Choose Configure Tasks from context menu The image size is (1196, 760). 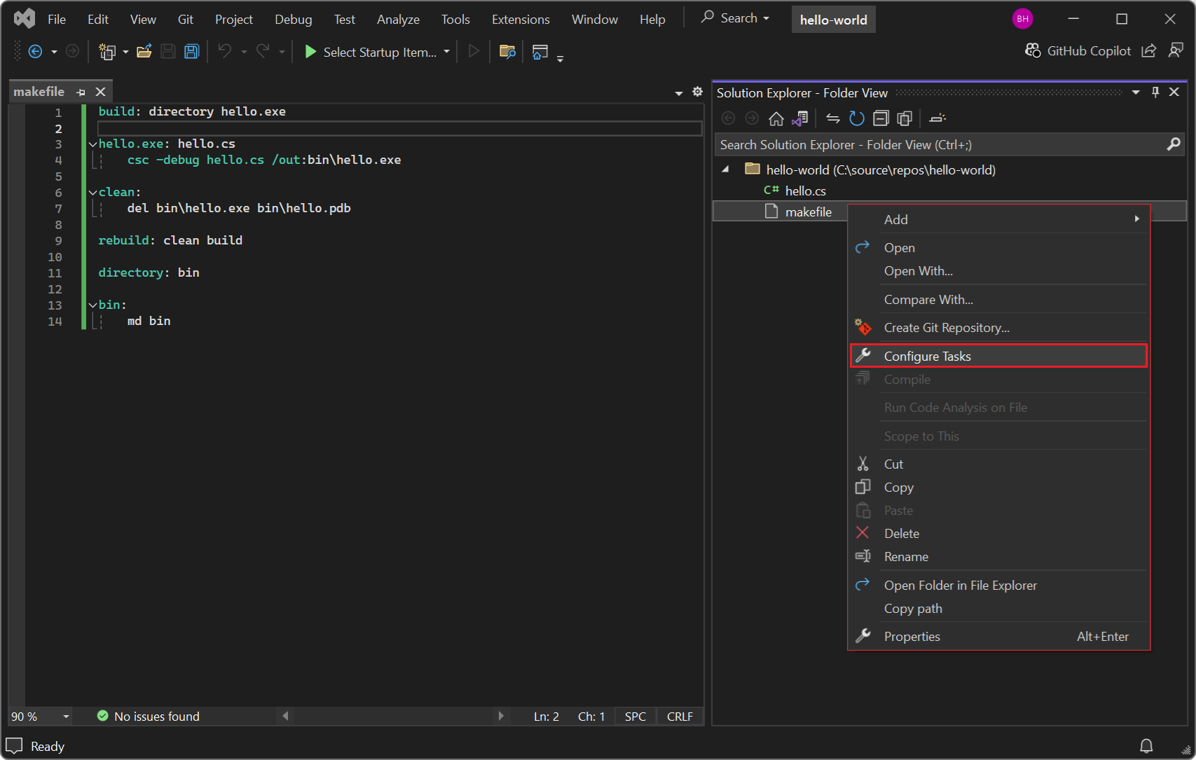[x=998, y=356]
